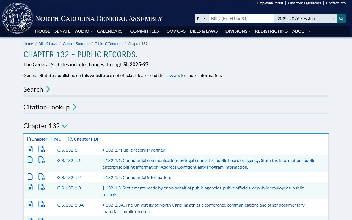This screenshot has width=352, height=220.
Task: Click the magnifying glass search button
Action: 341,18
